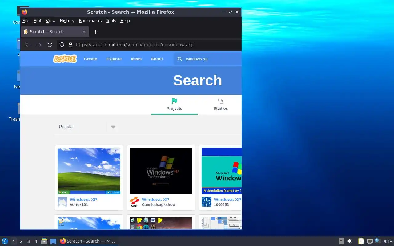Click the padlock site security icon
This screenshot has width=394, height=246.
(70, 45)
